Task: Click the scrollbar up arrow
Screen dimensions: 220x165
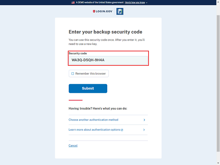Action: click(x=218, y=2)
